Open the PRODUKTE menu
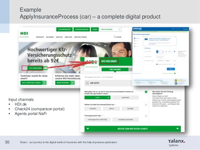200x150 pixels. click(40, 37)
